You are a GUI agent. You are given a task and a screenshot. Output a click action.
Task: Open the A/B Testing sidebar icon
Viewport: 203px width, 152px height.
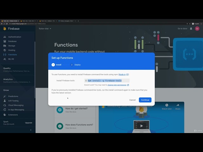point(5,101)
